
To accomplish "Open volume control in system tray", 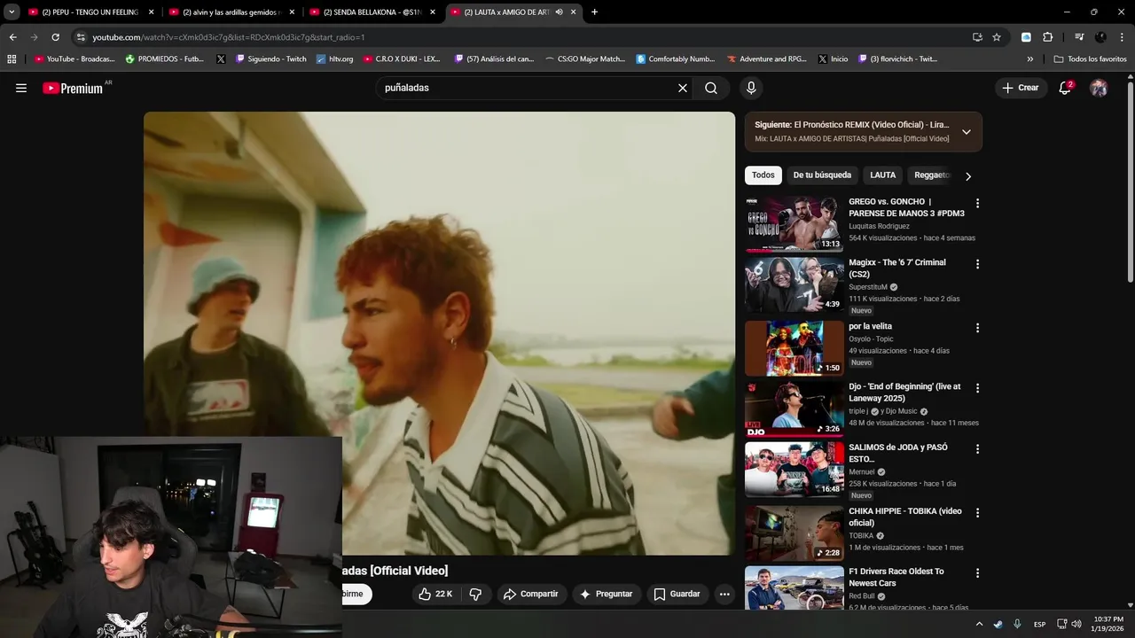I will point(1076,624).
